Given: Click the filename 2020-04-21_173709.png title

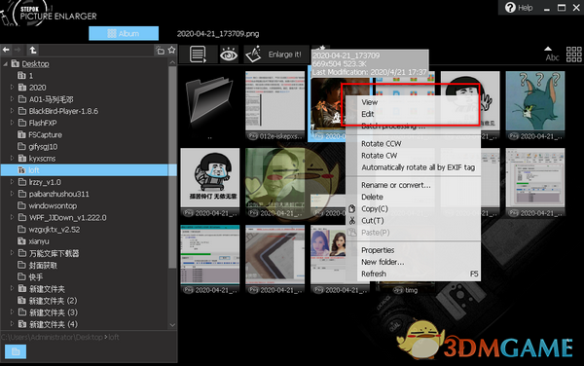Looking at the screenshot, I should [218, 34].
